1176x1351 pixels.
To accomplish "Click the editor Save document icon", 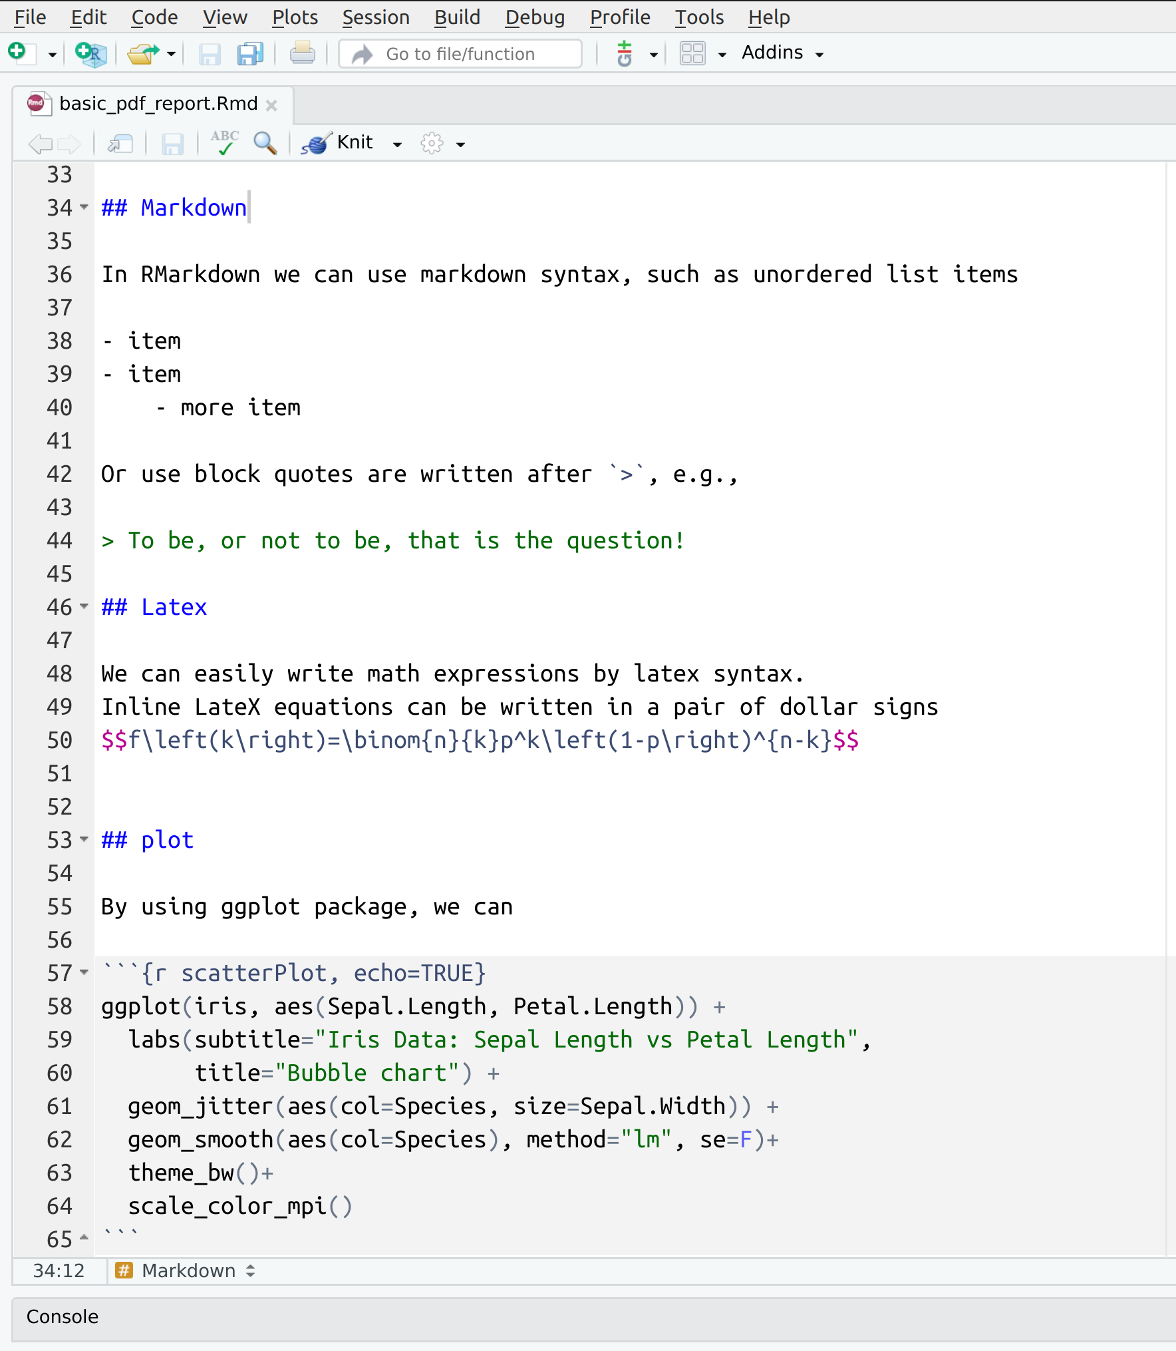I will pyautogui.click(x=173, y=143).
